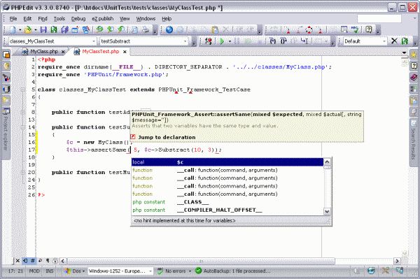Open the Edit menu
Screen dimensions: 420x279
[27, 19]
